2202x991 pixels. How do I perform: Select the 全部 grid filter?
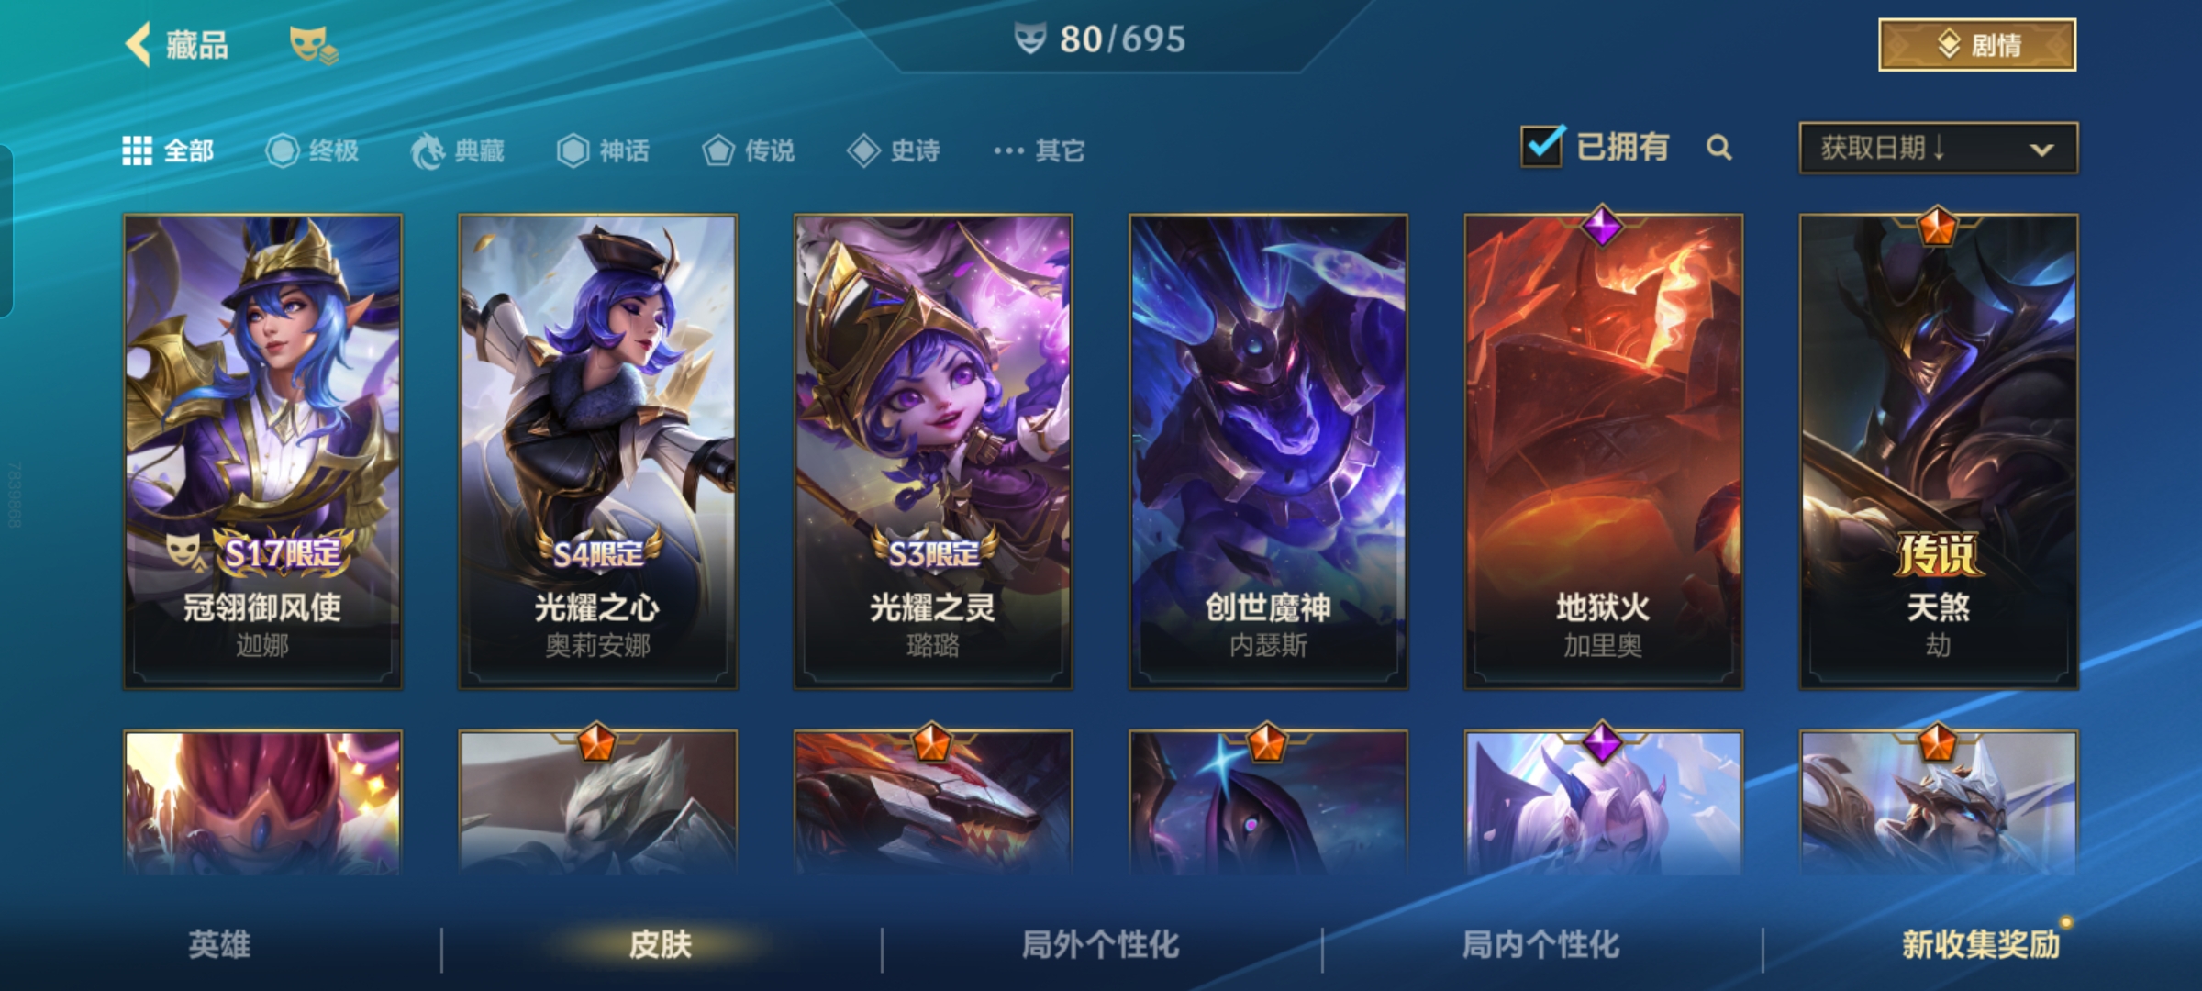(x=168, y=150)
